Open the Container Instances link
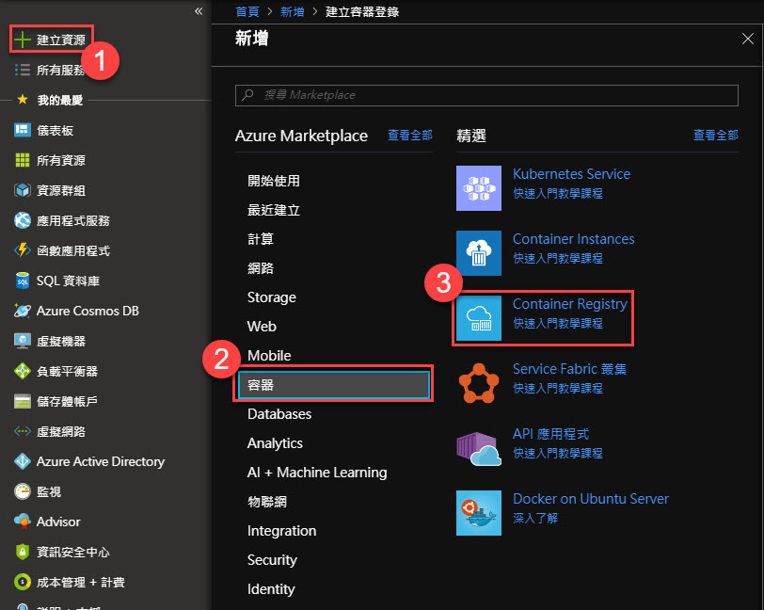Screen dimensions: 764x610 pyautogui.click(x=574, y=239)
